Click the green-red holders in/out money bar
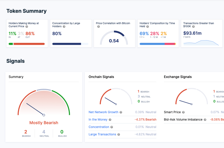Viewport: 224px width, 148px height. pos(27,44)
